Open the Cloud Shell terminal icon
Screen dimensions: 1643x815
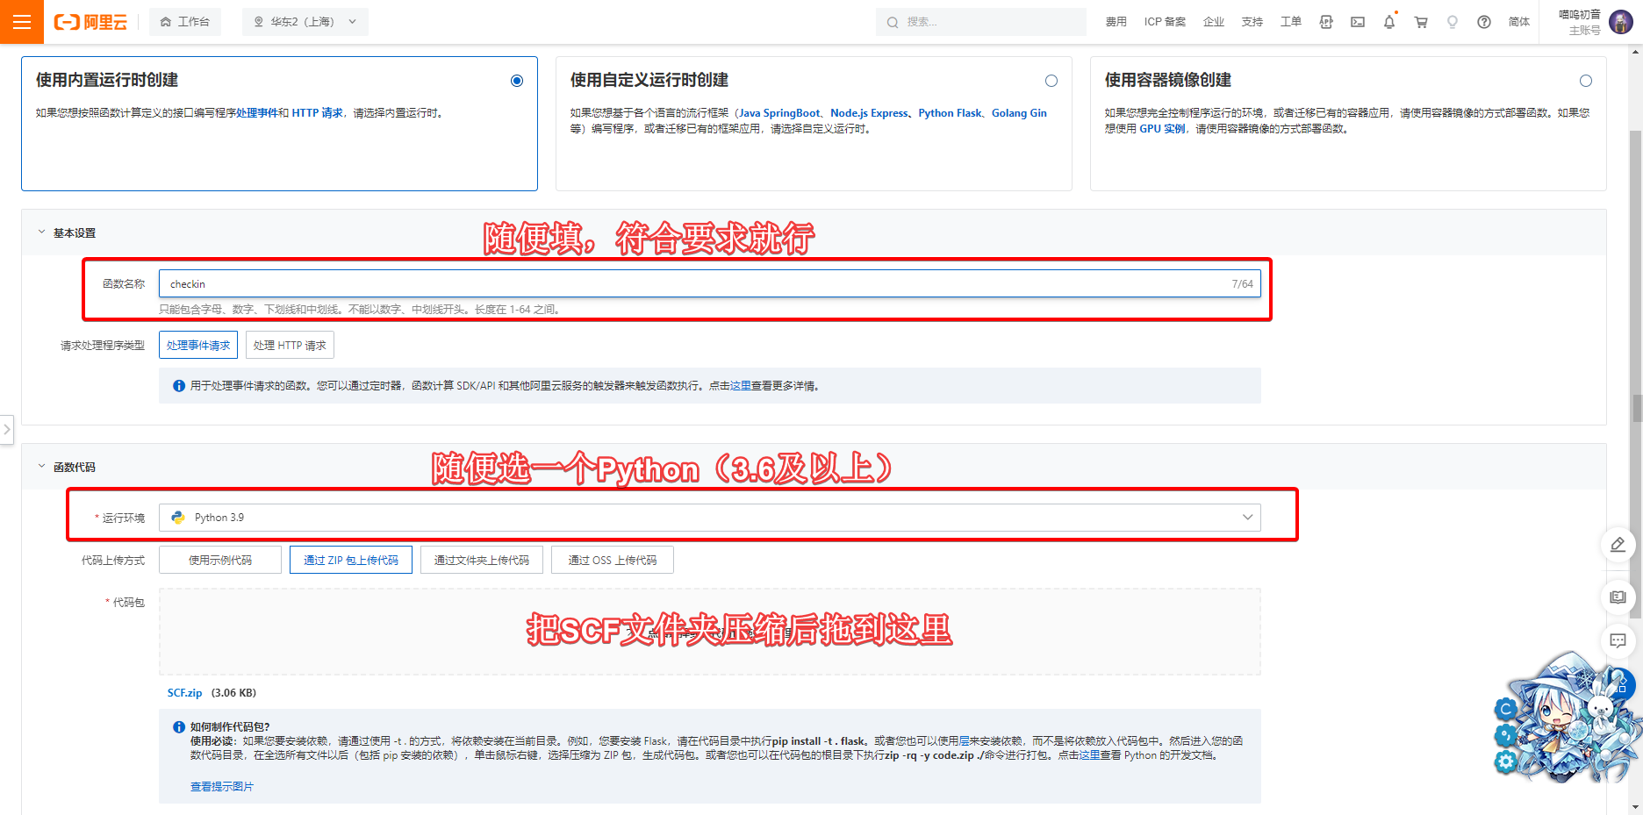tap(1358, 22)
